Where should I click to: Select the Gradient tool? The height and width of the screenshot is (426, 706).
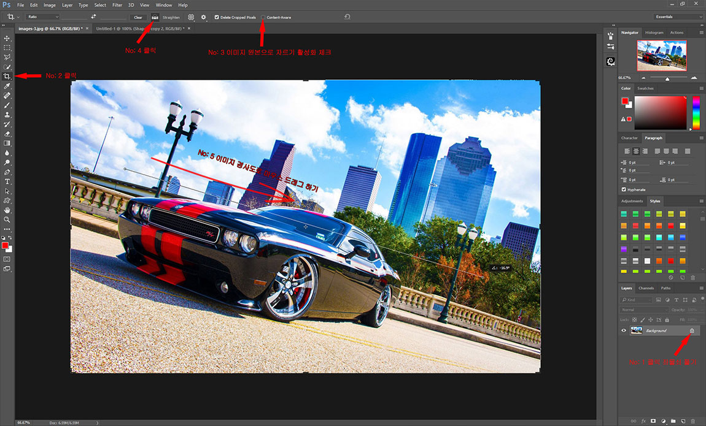coord(7,143)
